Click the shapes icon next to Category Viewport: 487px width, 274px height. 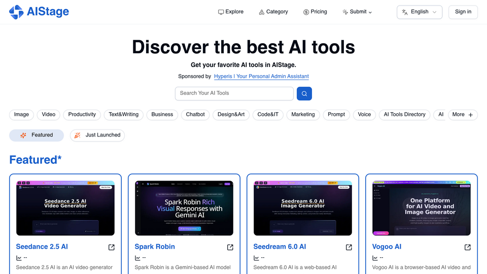[x=262, y=12]
